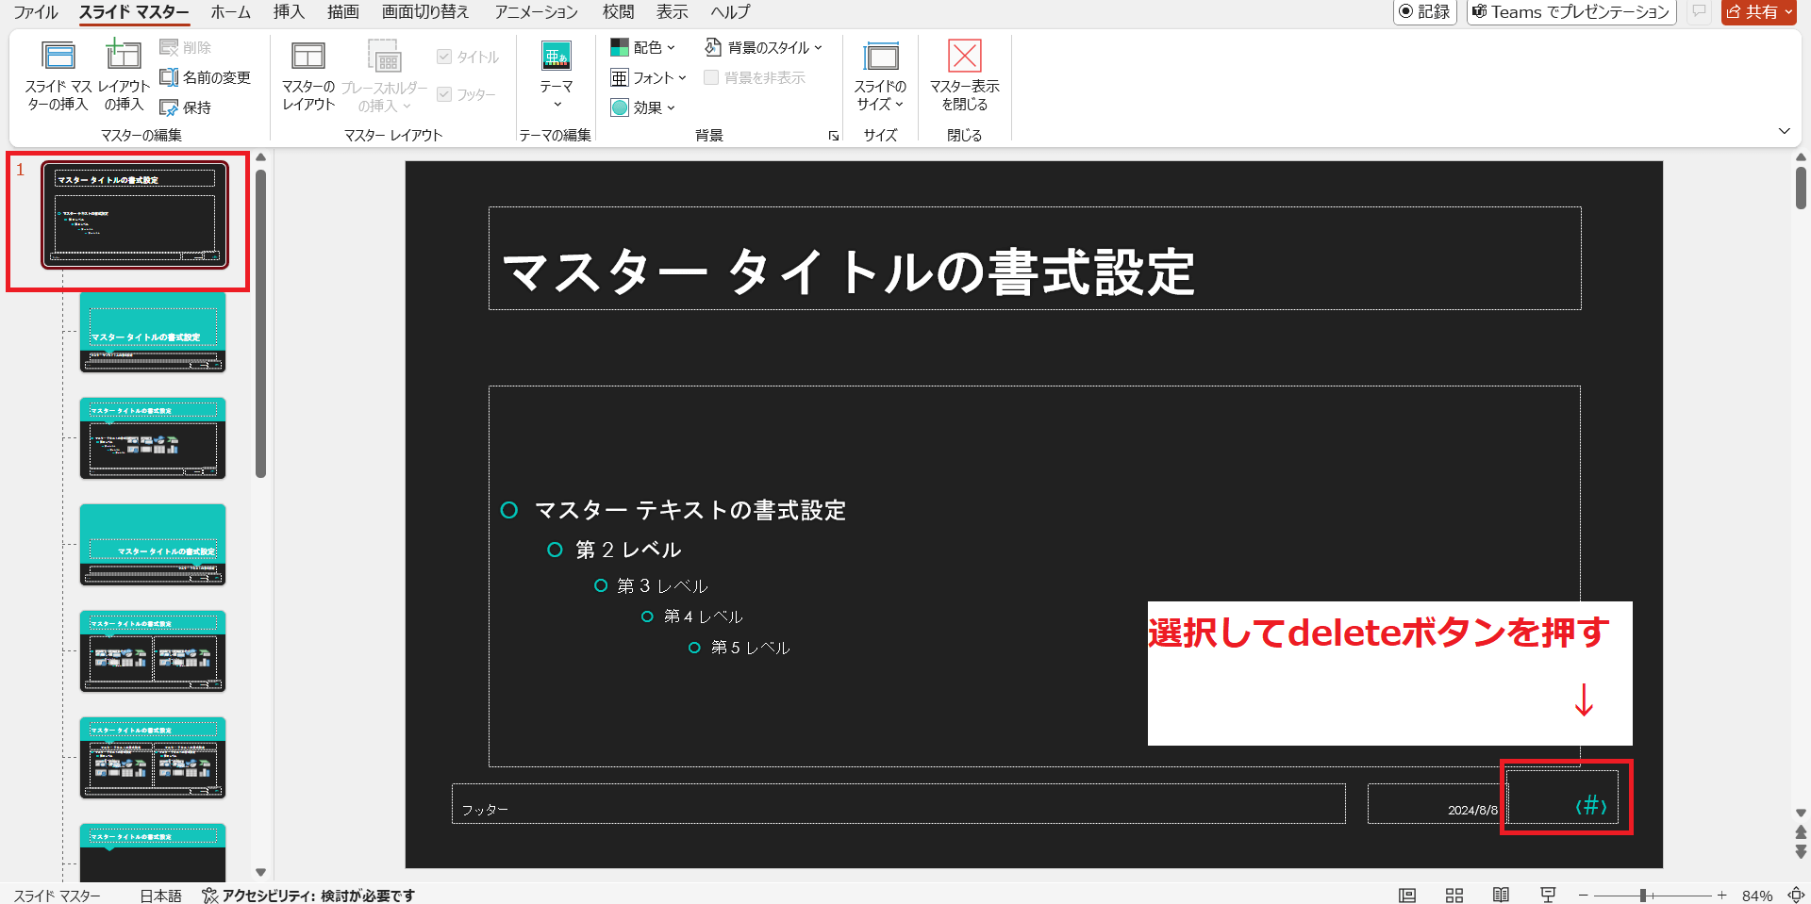Switch to Normal view icon in status bar
1811x904 pixels.
point(1407,895)
